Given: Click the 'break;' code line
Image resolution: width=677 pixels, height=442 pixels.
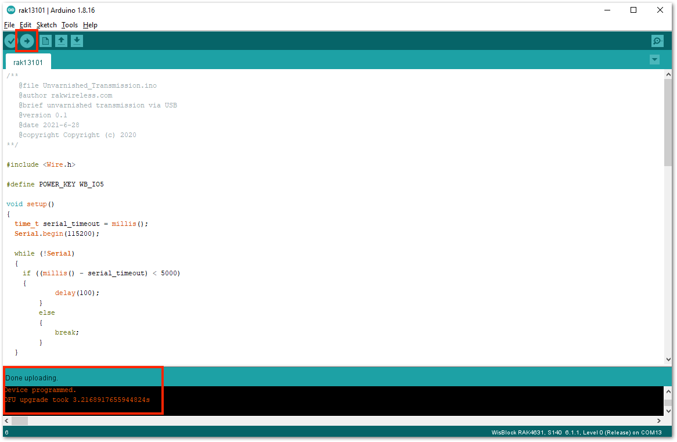Looking at the screenshot, I should 67,333.
